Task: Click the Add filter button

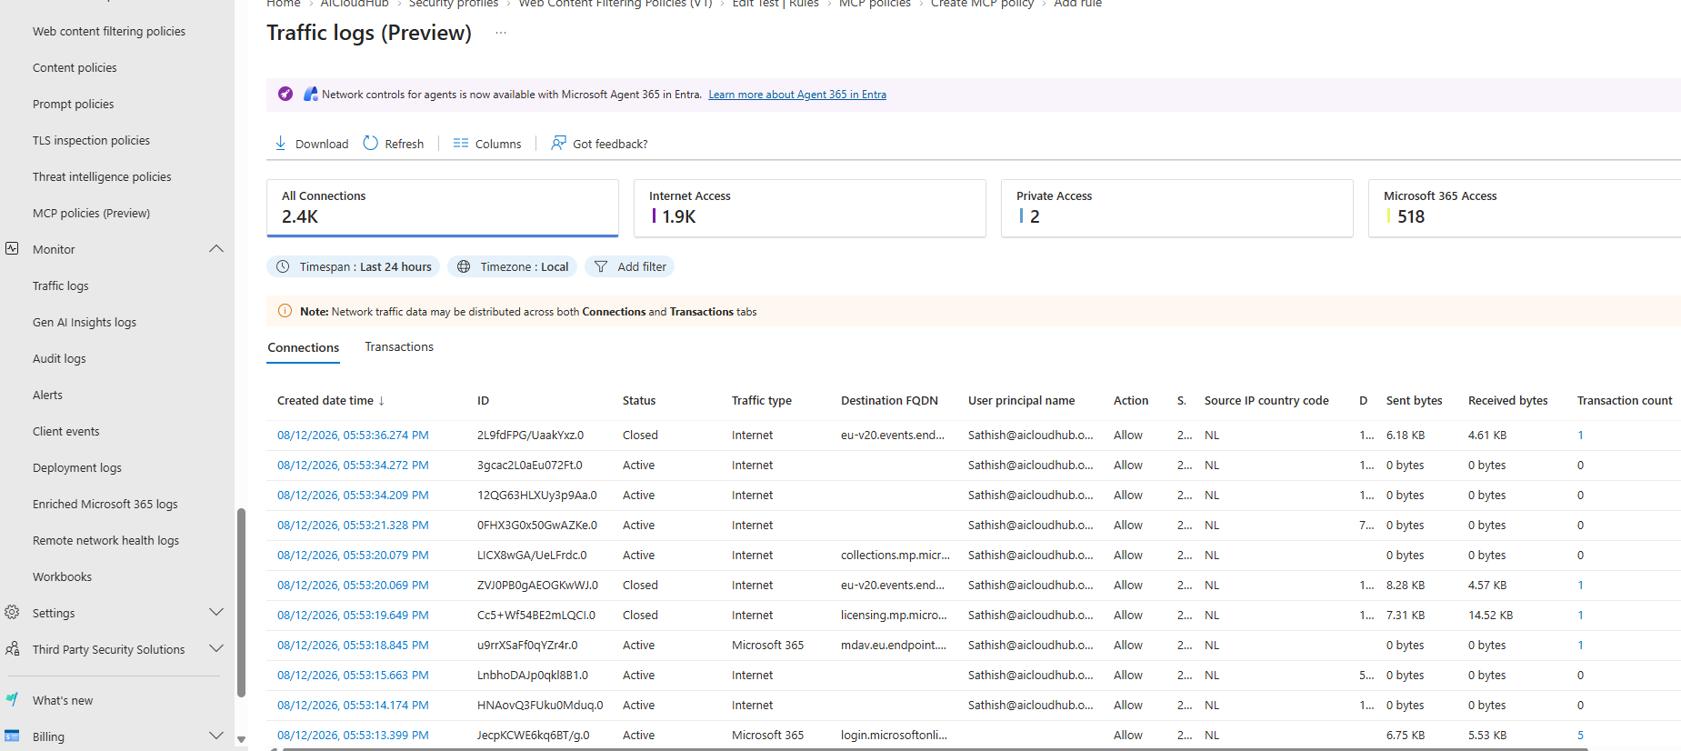Action: tap(630, 266)
